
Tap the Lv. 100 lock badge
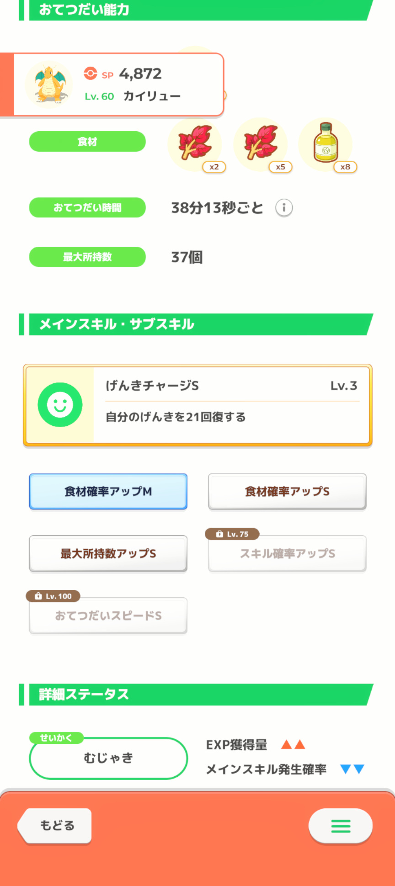pos(53,596)
